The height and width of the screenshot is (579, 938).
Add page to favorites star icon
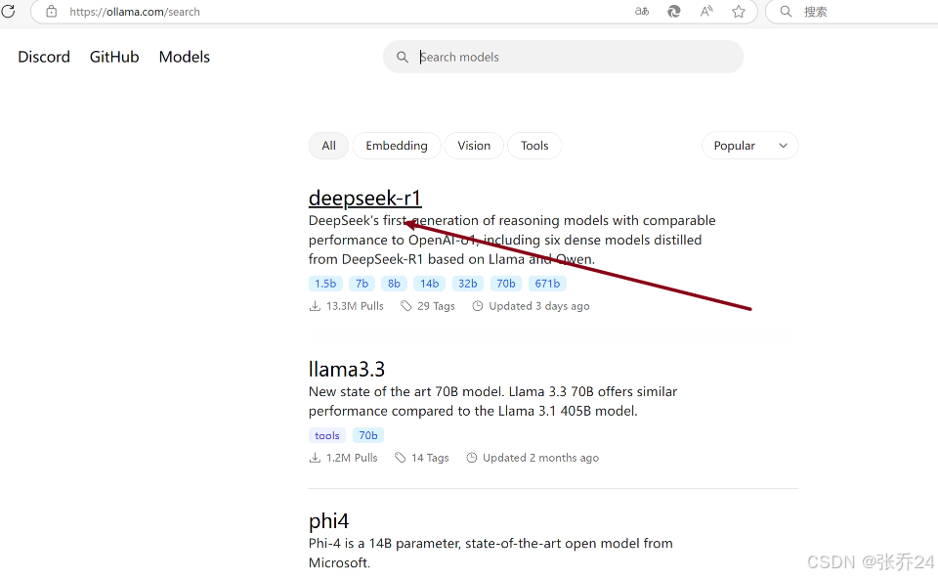point(739,12)
